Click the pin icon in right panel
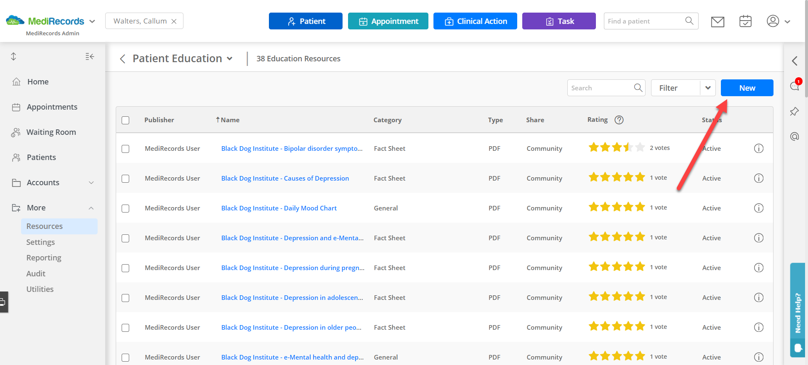Image resolution: width=808 pixels, height=365 pixels. pyautogui.click(x=795, y=111)
